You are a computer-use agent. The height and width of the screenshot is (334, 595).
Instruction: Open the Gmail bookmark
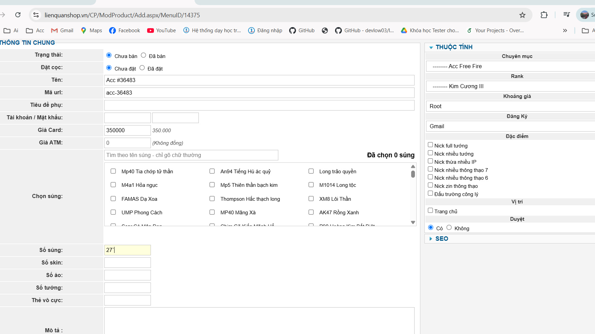pyautogui.click(x=62, y=31)
